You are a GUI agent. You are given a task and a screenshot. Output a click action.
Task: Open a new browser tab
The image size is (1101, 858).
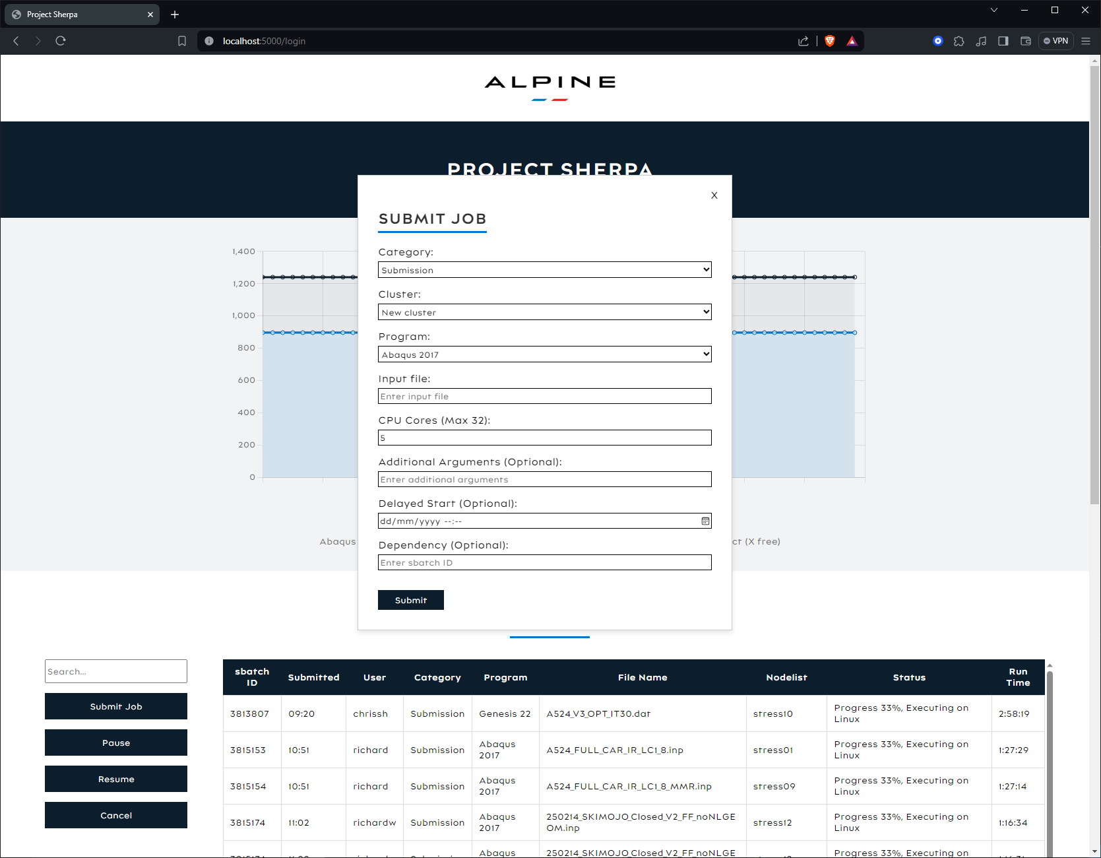[x=175, y=15]
